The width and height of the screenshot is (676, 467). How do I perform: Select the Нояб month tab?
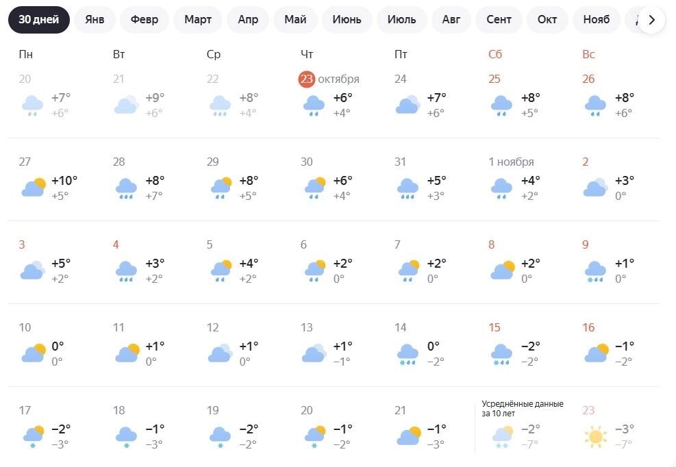tap(596, 20)
